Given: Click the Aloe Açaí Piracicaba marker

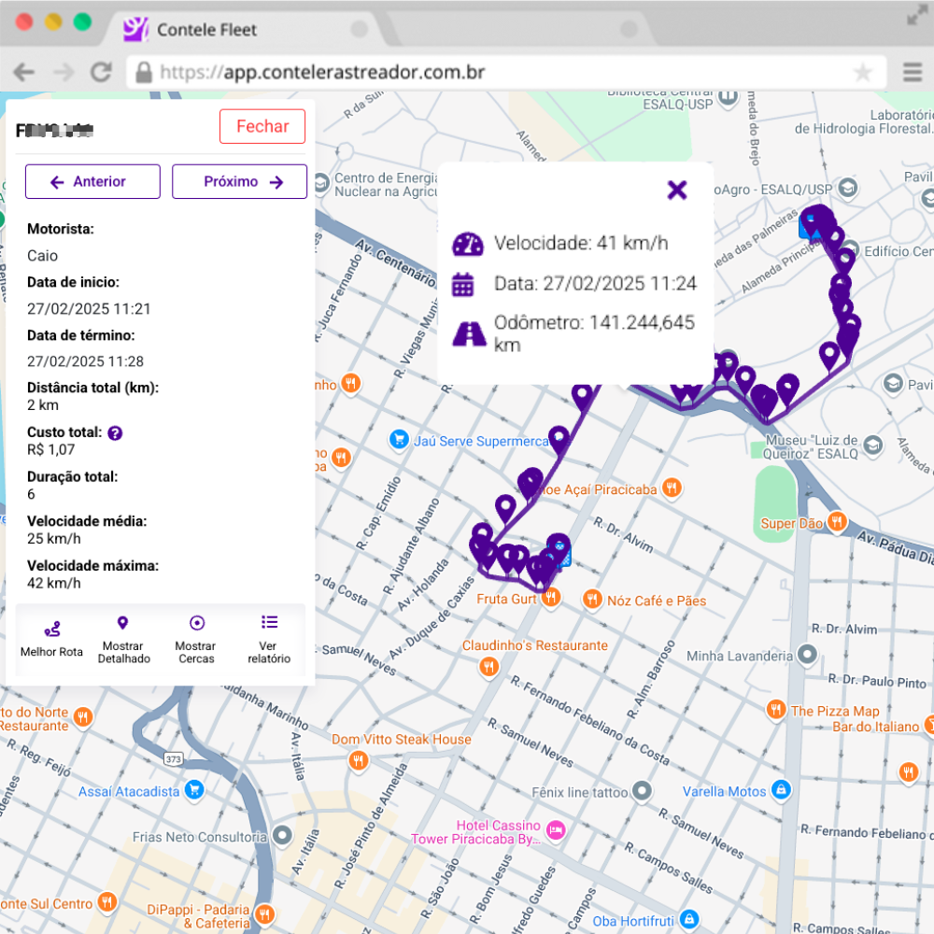Looking at the screenshot, I should pyautogui.click(x=672, y=488).
